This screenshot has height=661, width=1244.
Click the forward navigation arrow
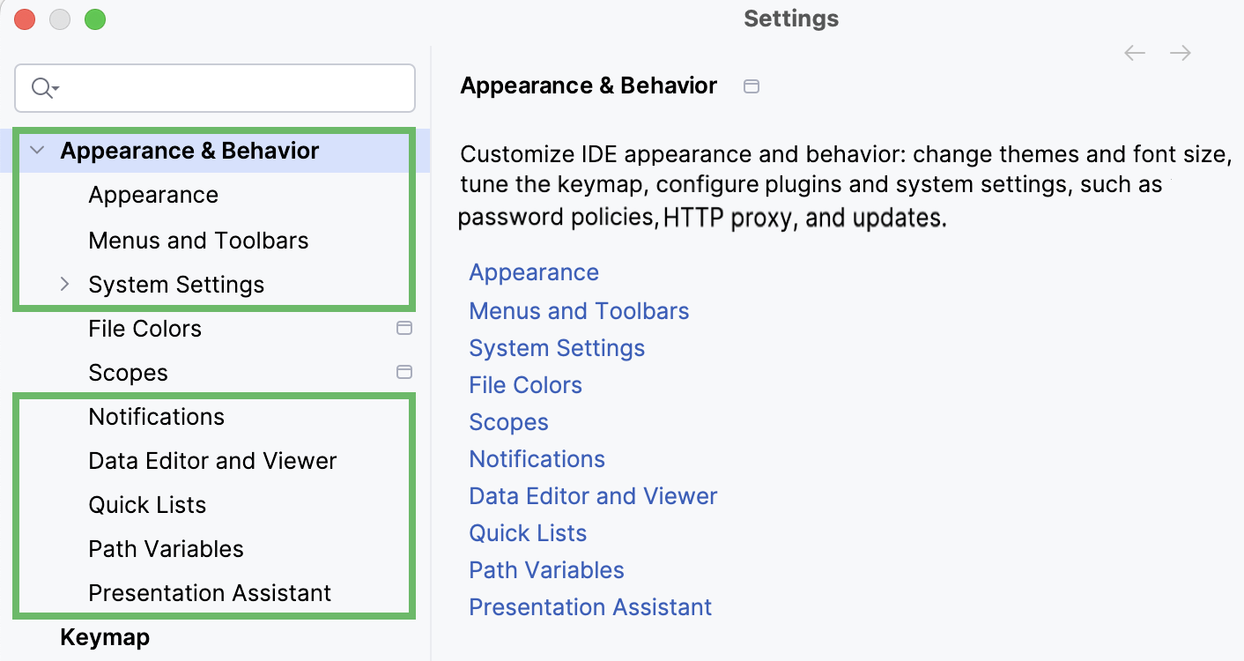[1181, 53]
